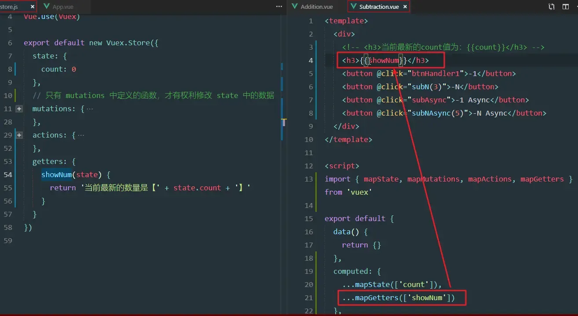This screenshot has width=578, height=316.
Task: Place cursor on the showNum getter name
Action: [x=56, y=174]
